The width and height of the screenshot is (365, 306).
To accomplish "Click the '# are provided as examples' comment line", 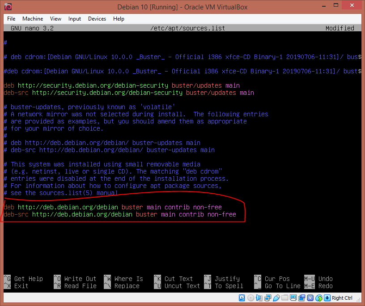I will [125, 121].
